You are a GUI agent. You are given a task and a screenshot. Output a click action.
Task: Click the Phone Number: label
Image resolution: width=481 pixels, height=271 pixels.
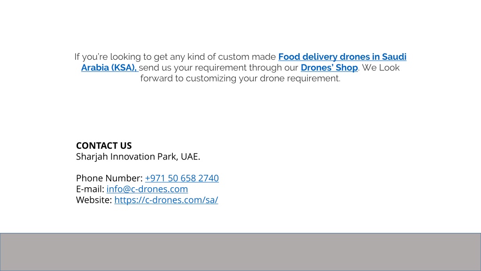click(109, 178)
